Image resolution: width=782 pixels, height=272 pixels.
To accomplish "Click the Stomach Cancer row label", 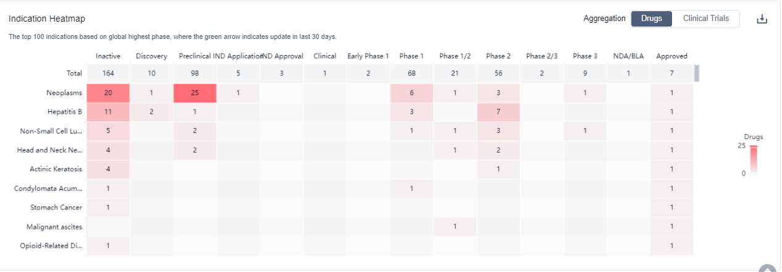I will click(56, 207).
